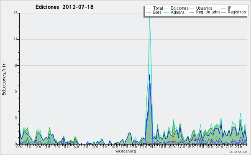The image size is (251, 155).
Task: Click the 'wikiscan.org' caption
Action: click(125, 151)
